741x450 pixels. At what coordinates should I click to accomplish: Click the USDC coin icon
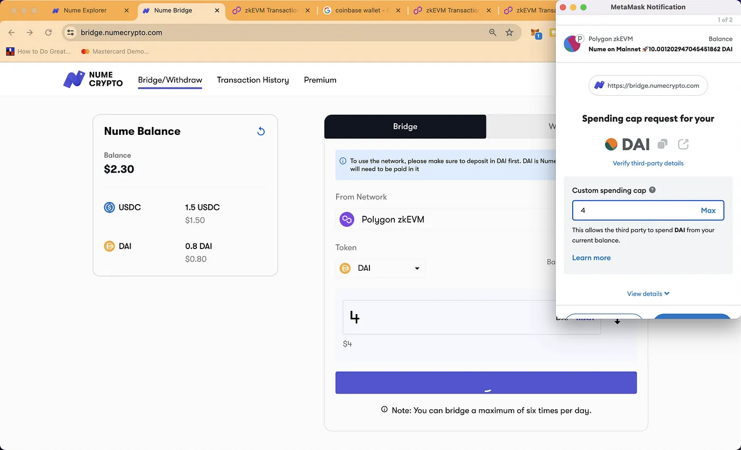click(110, 207)
